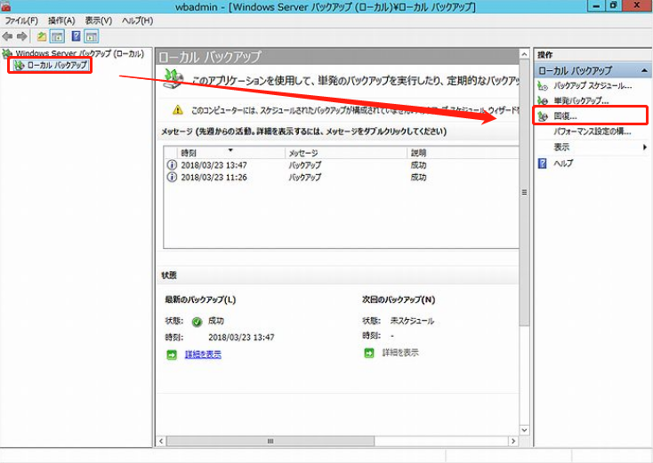
Task: Select message row 2018/03/23 13:47
Action: coord(342,165)
